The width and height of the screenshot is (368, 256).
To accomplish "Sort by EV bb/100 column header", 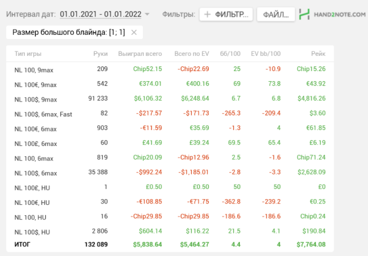I will [266, 54].
